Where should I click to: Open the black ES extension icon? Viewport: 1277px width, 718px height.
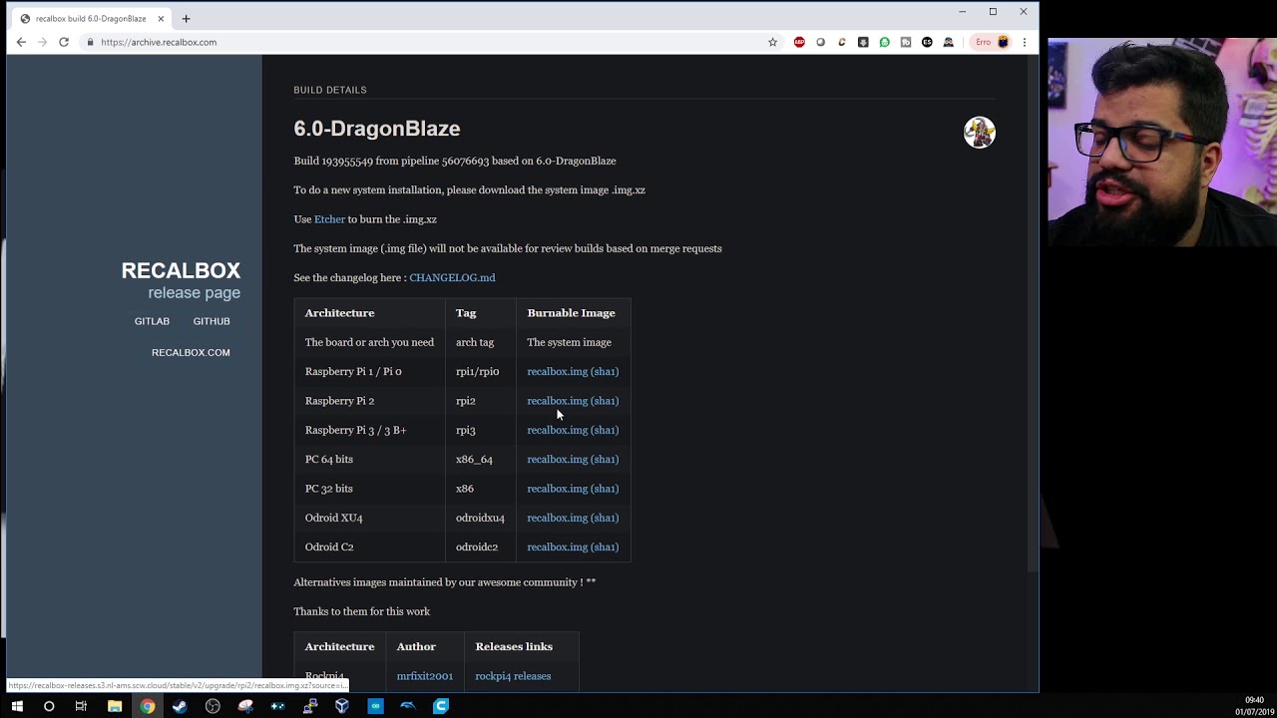(927, 42)
